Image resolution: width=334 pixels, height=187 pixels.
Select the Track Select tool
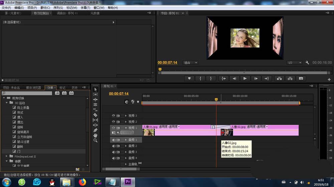click(x=96, y=94)
